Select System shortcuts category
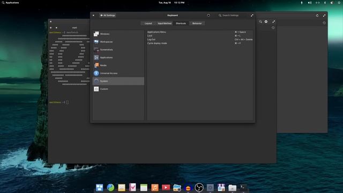343x193 pixels. coord(118,81)
